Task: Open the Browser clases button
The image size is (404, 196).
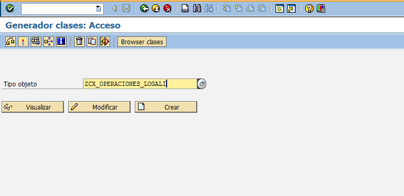Action: click(x=142, y=42)
